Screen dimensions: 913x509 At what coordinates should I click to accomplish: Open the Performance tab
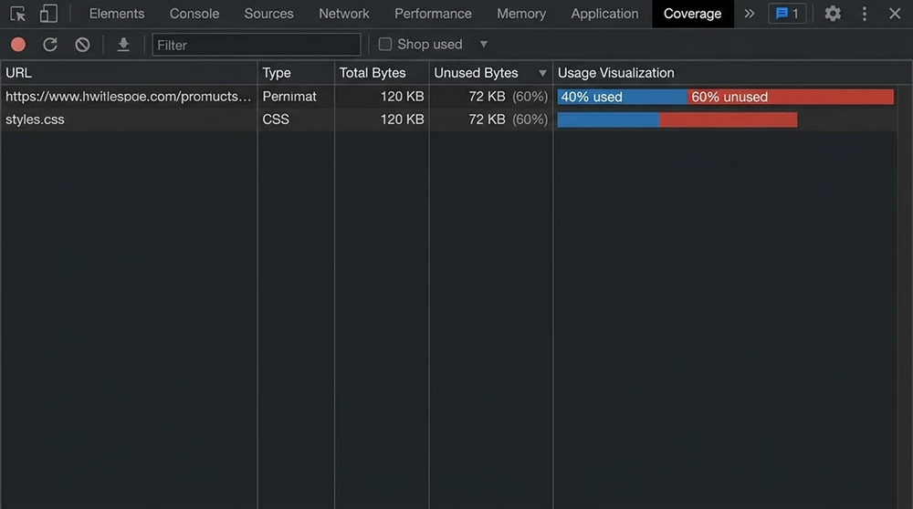(433, 14)
